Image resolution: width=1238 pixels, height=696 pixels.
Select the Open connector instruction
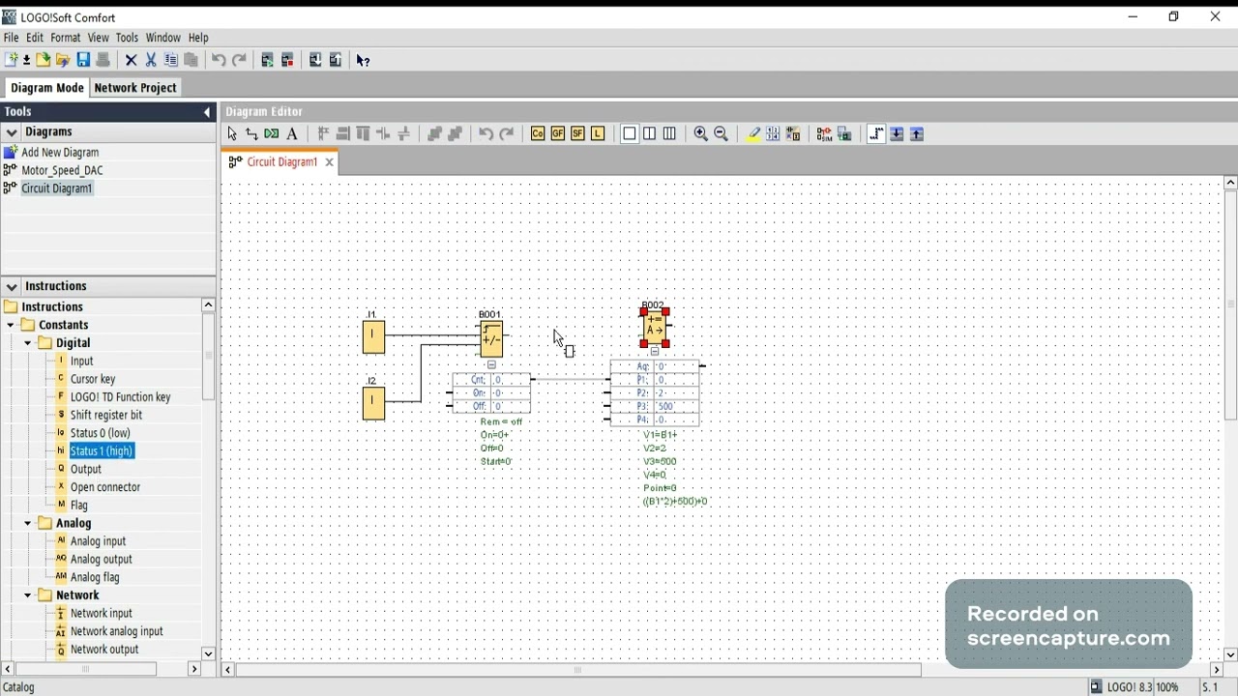pyautogui.click(x=105, y=487)
